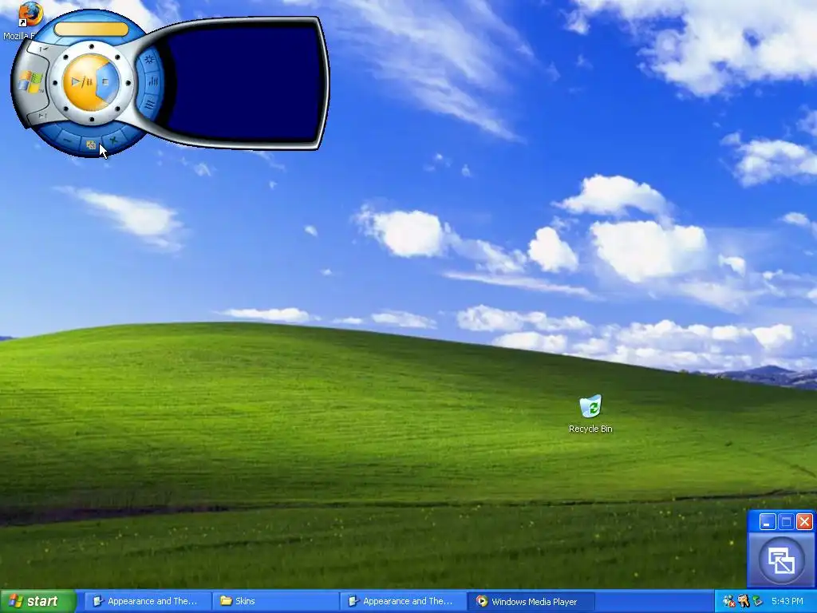Switch to second Appearance and Themes taskbar item

(402, 602)
